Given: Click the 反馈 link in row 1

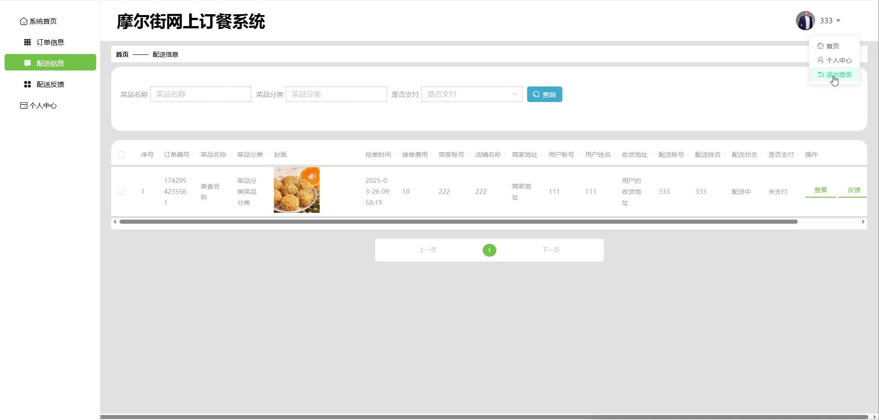Looking at the screenshot, I should (854, 190).
